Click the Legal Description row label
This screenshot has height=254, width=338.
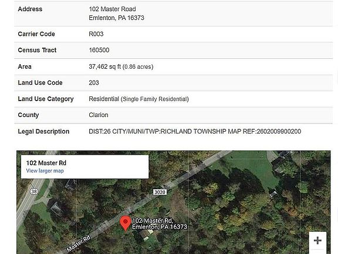pos(43,131)
